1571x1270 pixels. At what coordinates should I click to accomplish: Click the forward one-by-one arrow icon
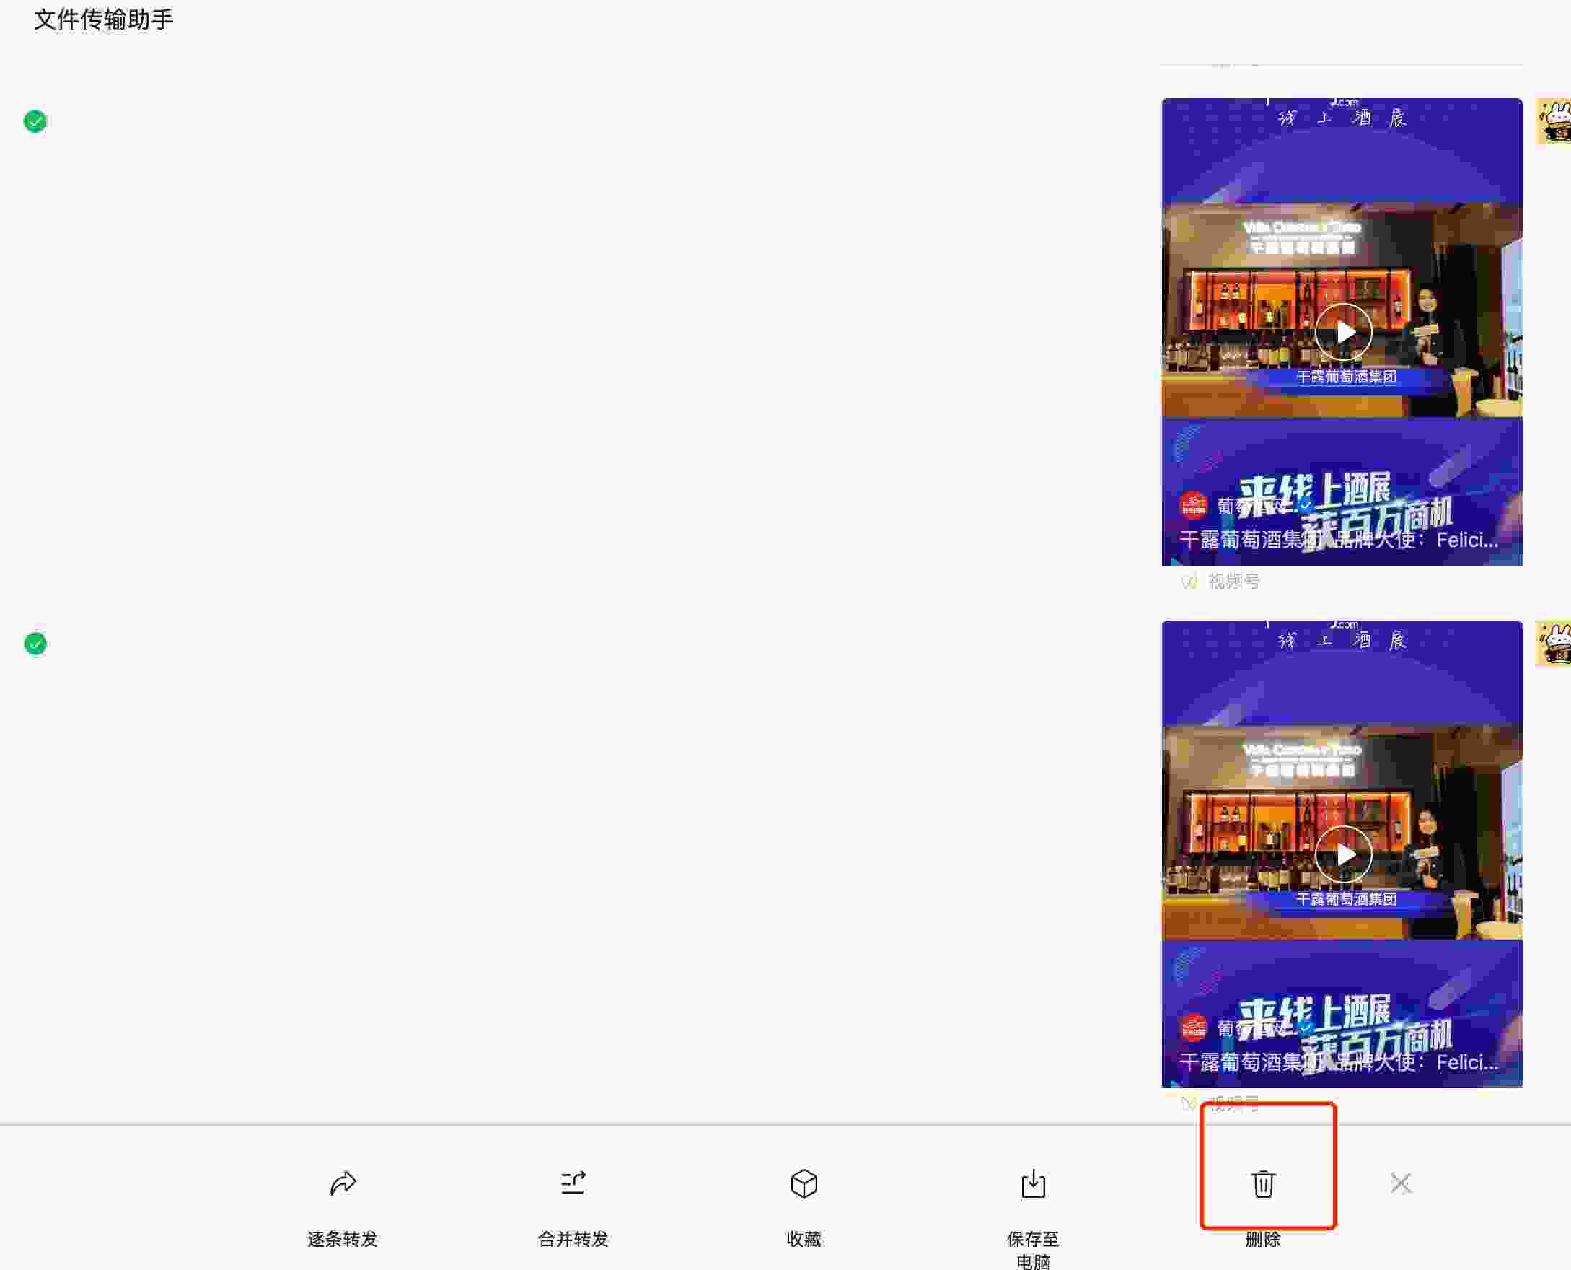pos(343,1183)
